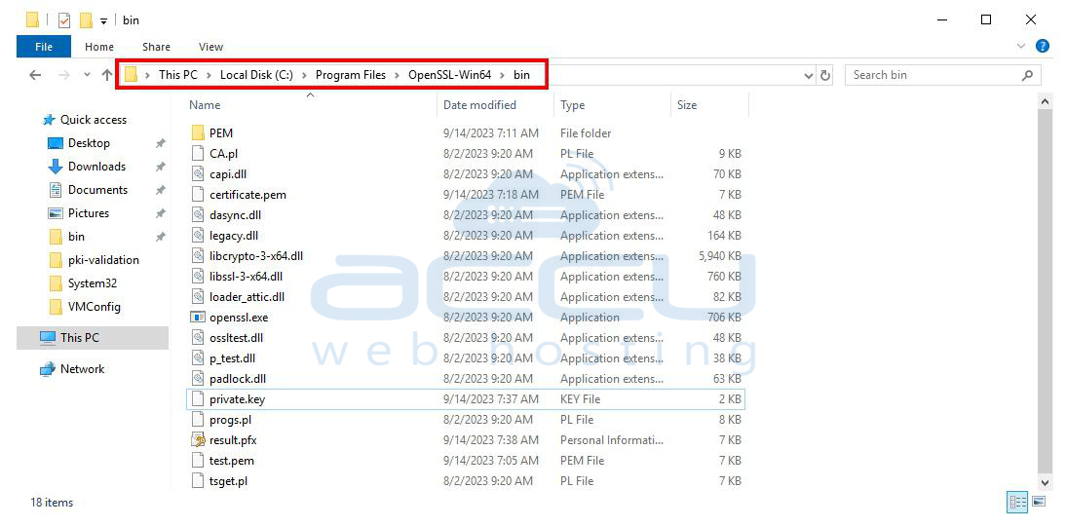Expand the ribbon with the chevron
1066x526 pixels.
[x=1021, y=46]
